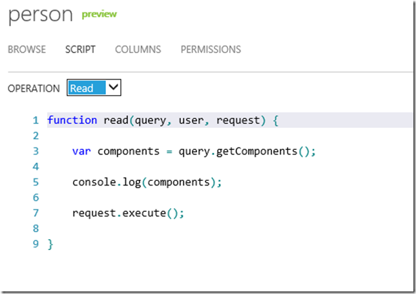
Task: Click line number 1 in editor gutter
Action: click(x=36, y=120)
